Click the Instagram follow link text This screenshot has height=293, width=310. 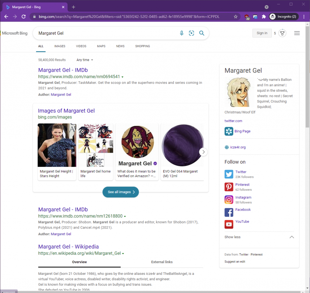click(x=243, y=197)
